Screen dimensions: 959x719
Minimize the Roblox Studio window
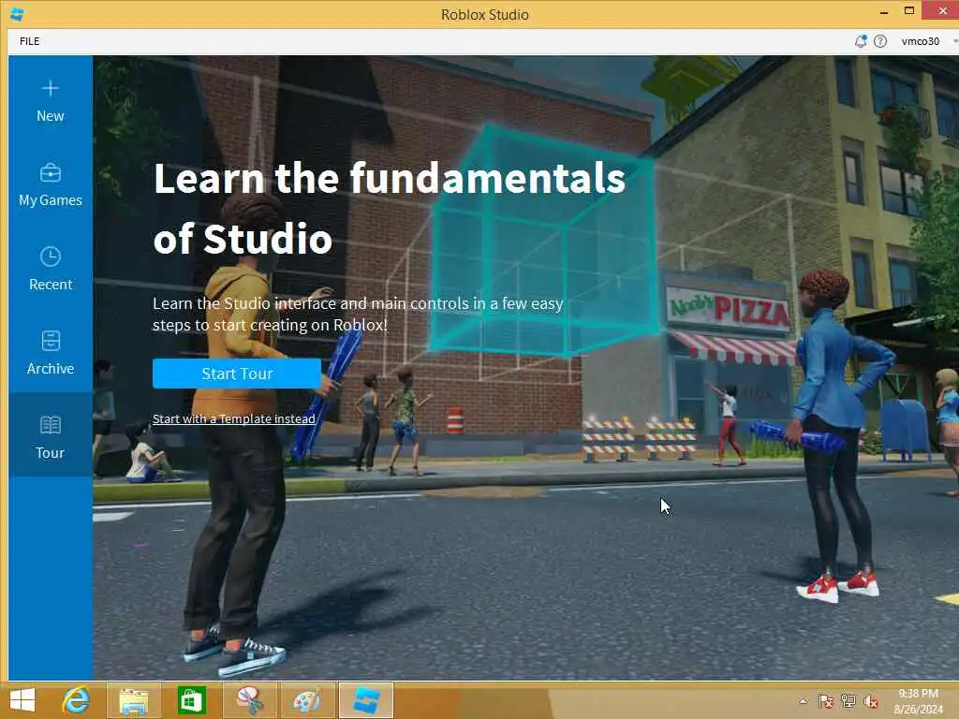coord(884,11)
